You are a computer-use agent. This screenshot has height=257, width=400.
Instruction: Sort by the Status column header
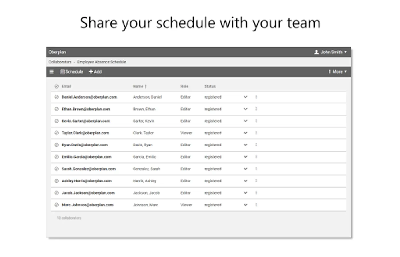210,86
